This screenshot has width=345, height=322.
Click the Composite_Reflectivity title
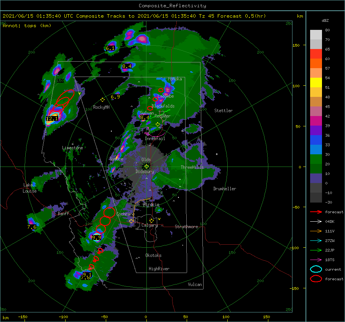coord(172,6)
